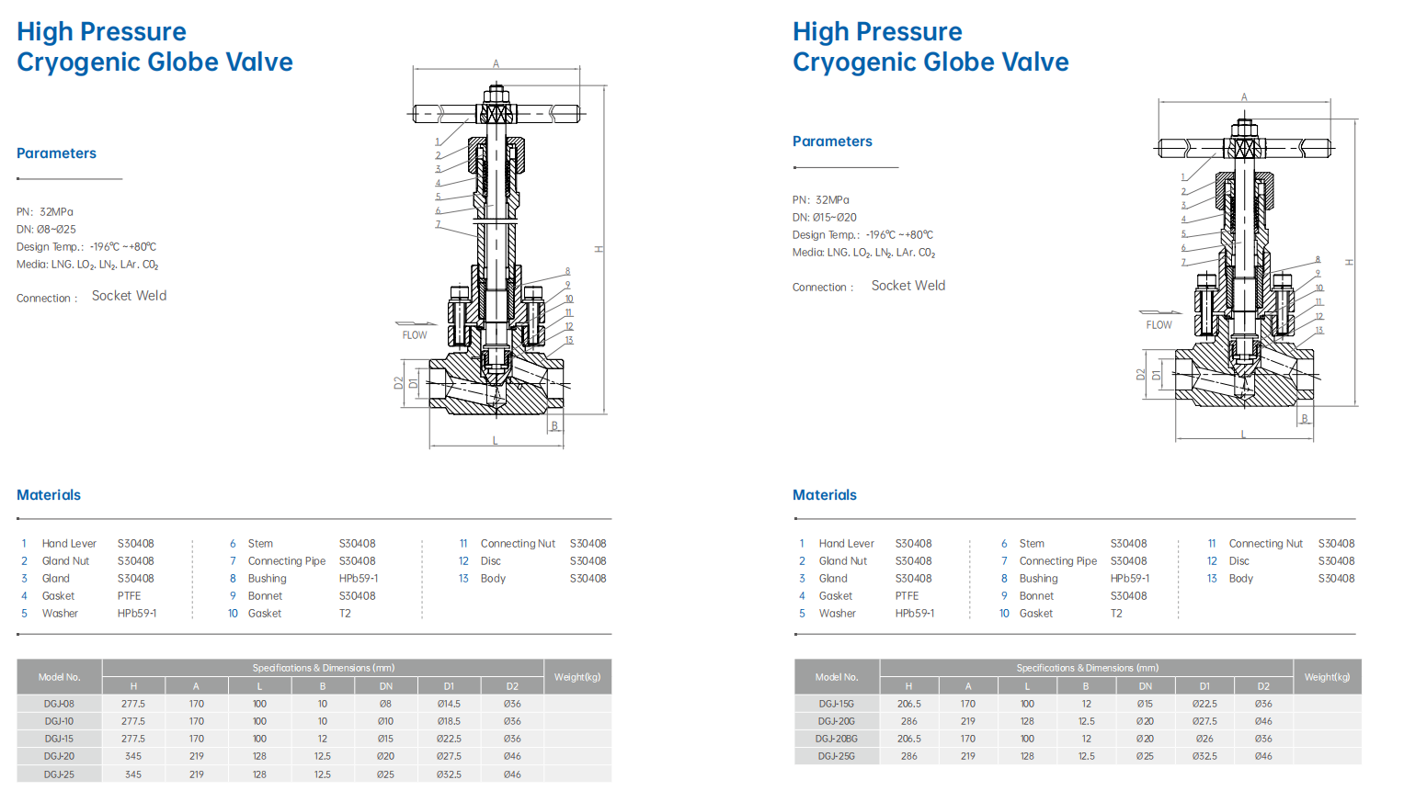Image resolution: width=1404 pixels, height=791 pixels.
Task: Click the right page 'Materials' heading
Action: (825, 495)
